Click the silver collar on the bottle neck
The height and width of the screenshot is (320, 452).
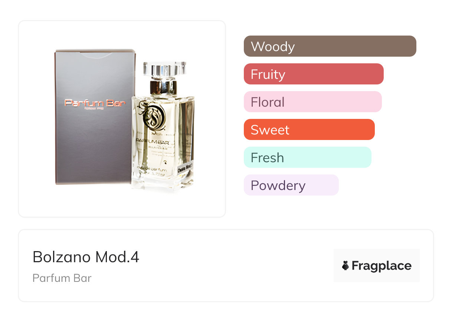pos(163,87)
